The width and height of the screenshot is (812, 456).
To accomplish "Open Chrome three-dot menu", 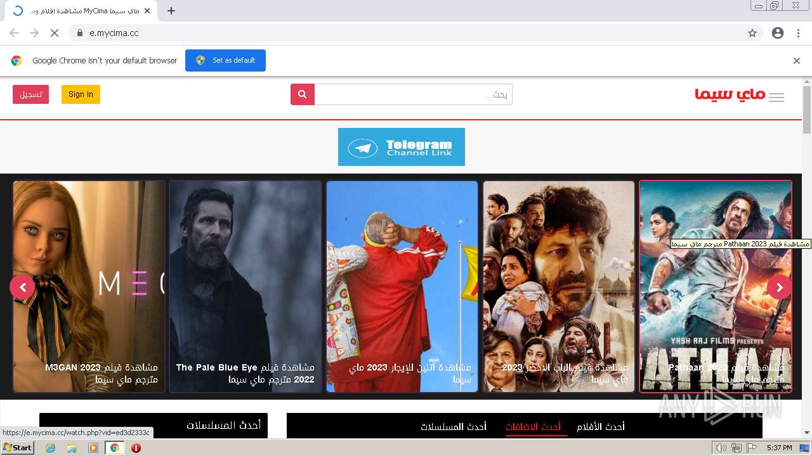I will point(798,33).
